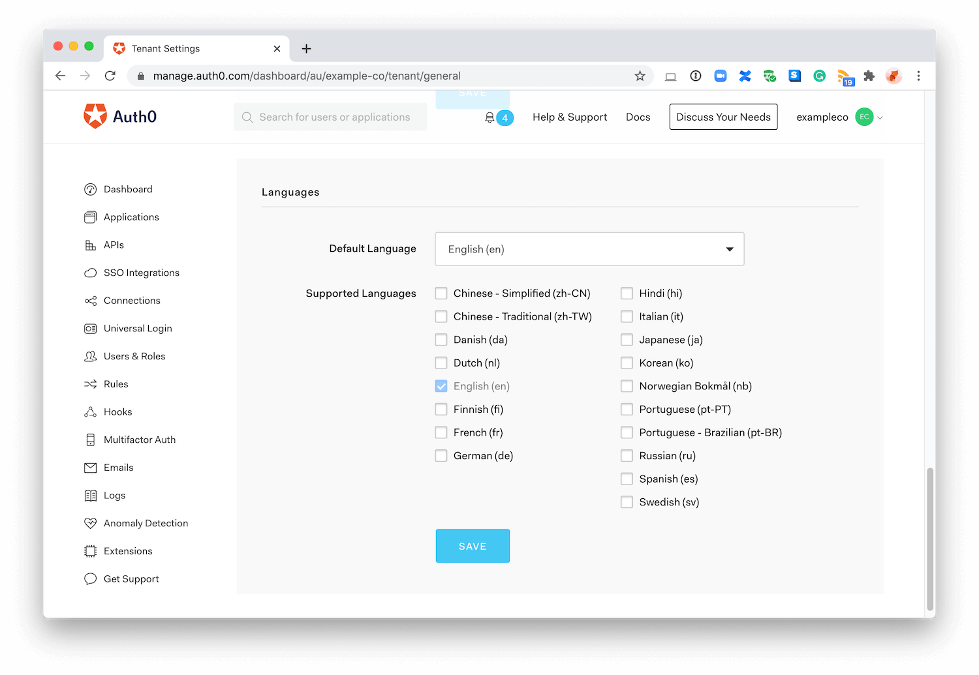Click the page vertical scrollbar thumb

pyautogui.click(x=930, y=539)
